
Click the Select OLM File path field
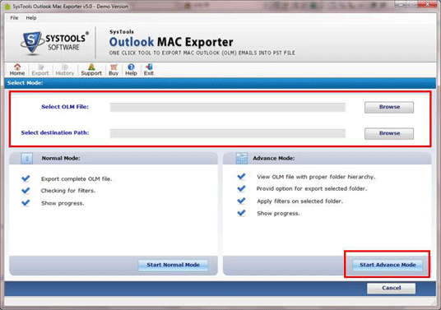point(227,107)
